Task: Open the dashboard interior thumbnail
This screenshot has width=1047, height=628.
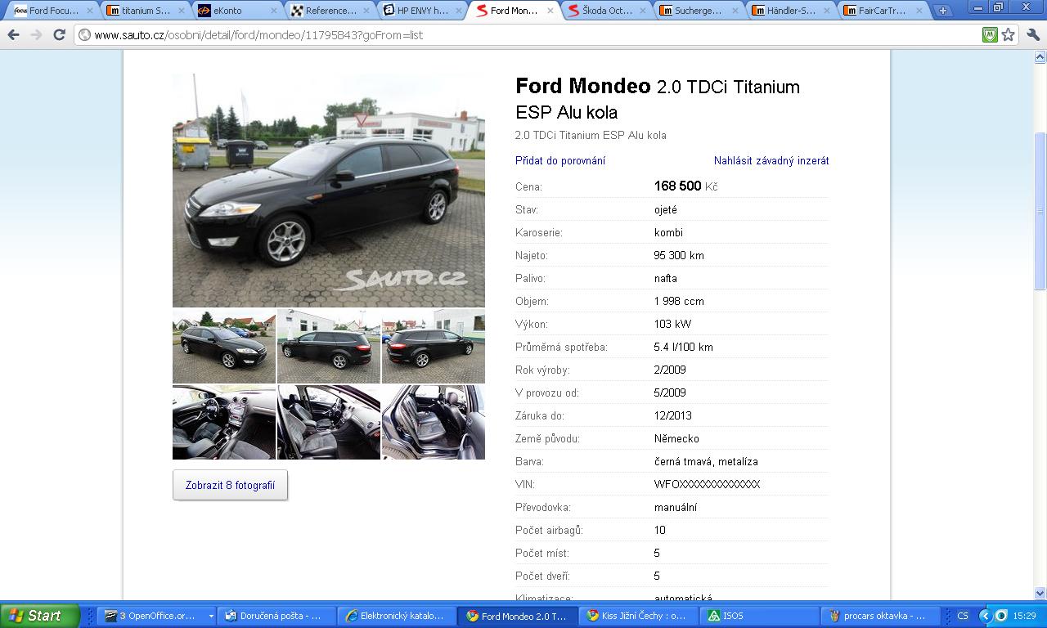Action: click(x=224, y=422)
